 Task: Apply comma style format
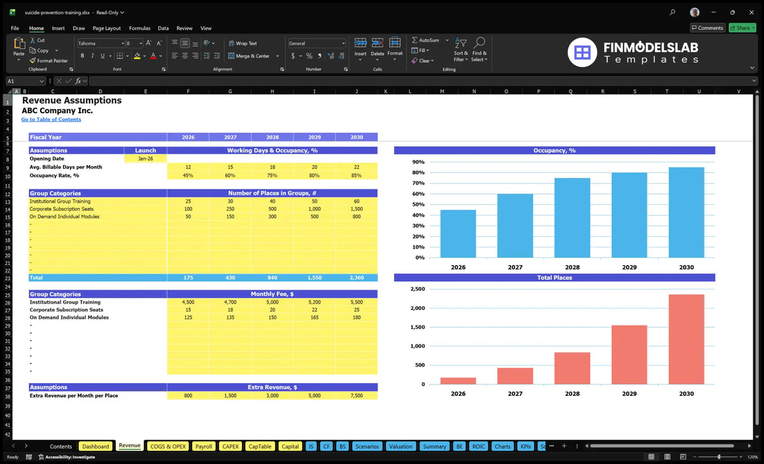[319, 56]
